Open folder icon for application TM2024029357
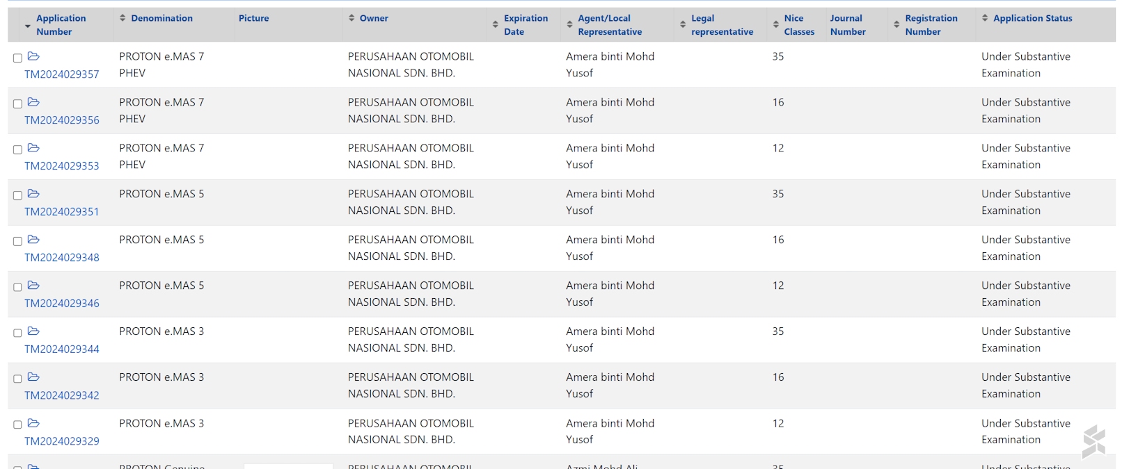 tap(33, 56)
